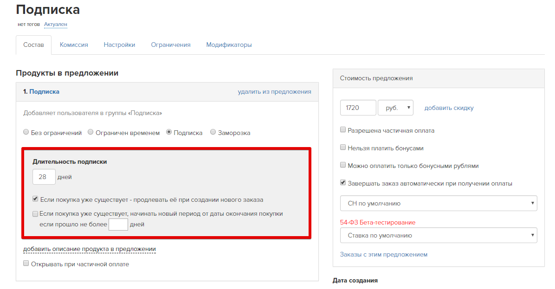Enable Открывать при частичной оплате checkbox
The width and height of the screenshot is (555, 289).
[26, 263]
